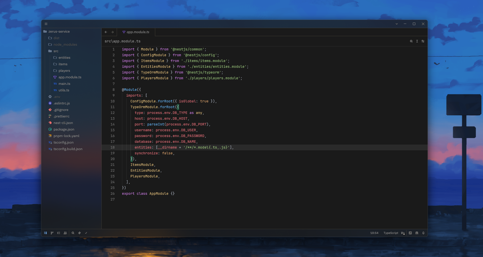
Task: Go forward with the right arrow
Action: click(x=112, y=32)
